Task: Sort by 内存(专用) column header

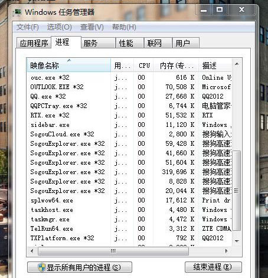Action: click(176, 66)
